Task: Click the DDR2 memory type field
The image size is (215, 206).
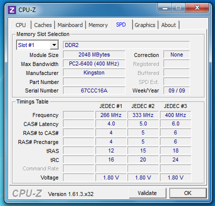Action: (x=126, y=45)
